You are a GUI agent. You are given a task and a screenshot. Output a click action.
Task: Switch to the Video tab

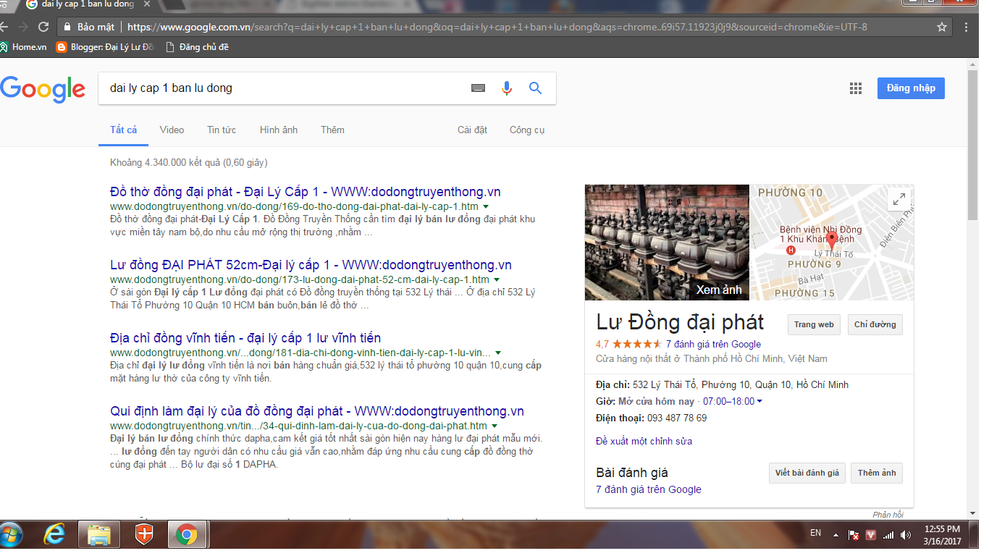click(x=172, y=130)
